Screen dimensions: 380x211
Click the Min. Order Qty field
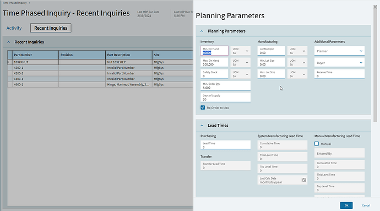225,86
